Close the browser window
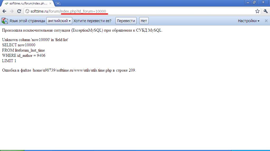Image resolution: width=270 pixels, height=151 pixels. click(x=263, y=2)
